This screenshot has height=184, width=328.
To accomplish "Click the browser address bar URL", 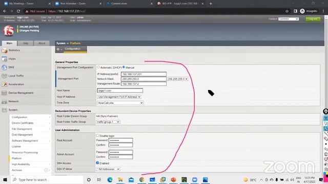I will click(67, 11).
